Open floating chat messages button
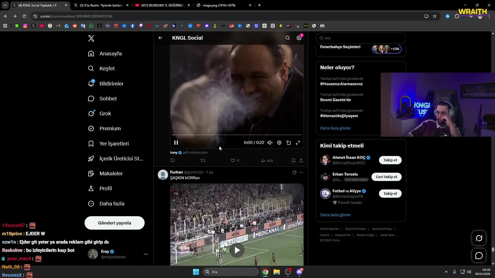This screenshot has height=278, width=495. click(x=479, y=256)
